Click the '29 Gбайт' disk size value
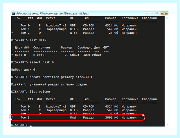The image size is (180, 138). (x=72, y=55)
